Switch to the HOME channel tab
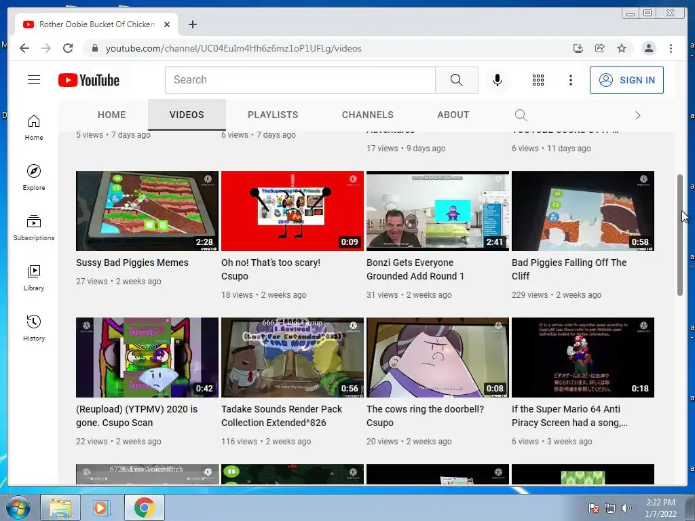This screenshot has width=695, height=521. pyautogui.click(x=112, y=115)
